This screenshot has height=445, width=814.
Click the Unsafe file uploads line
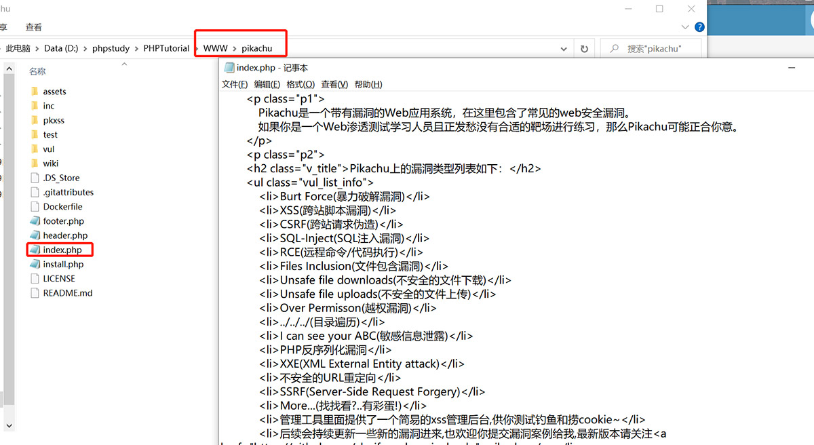click(377, 294)
